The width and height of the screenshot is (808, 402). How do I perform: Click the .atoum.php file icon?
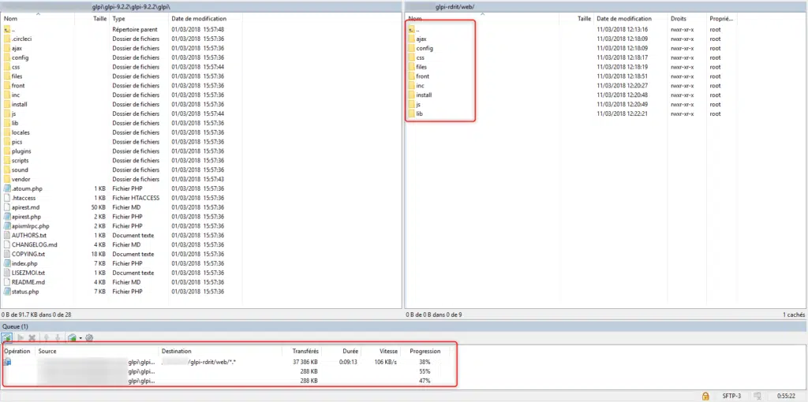(6, 188)
